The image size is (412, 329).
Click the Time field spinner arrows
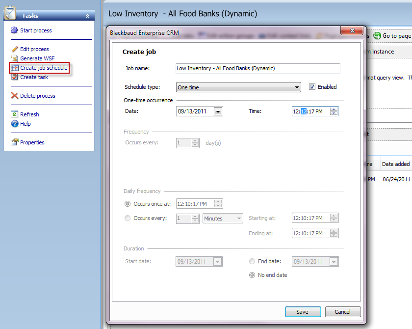[334, 111]
